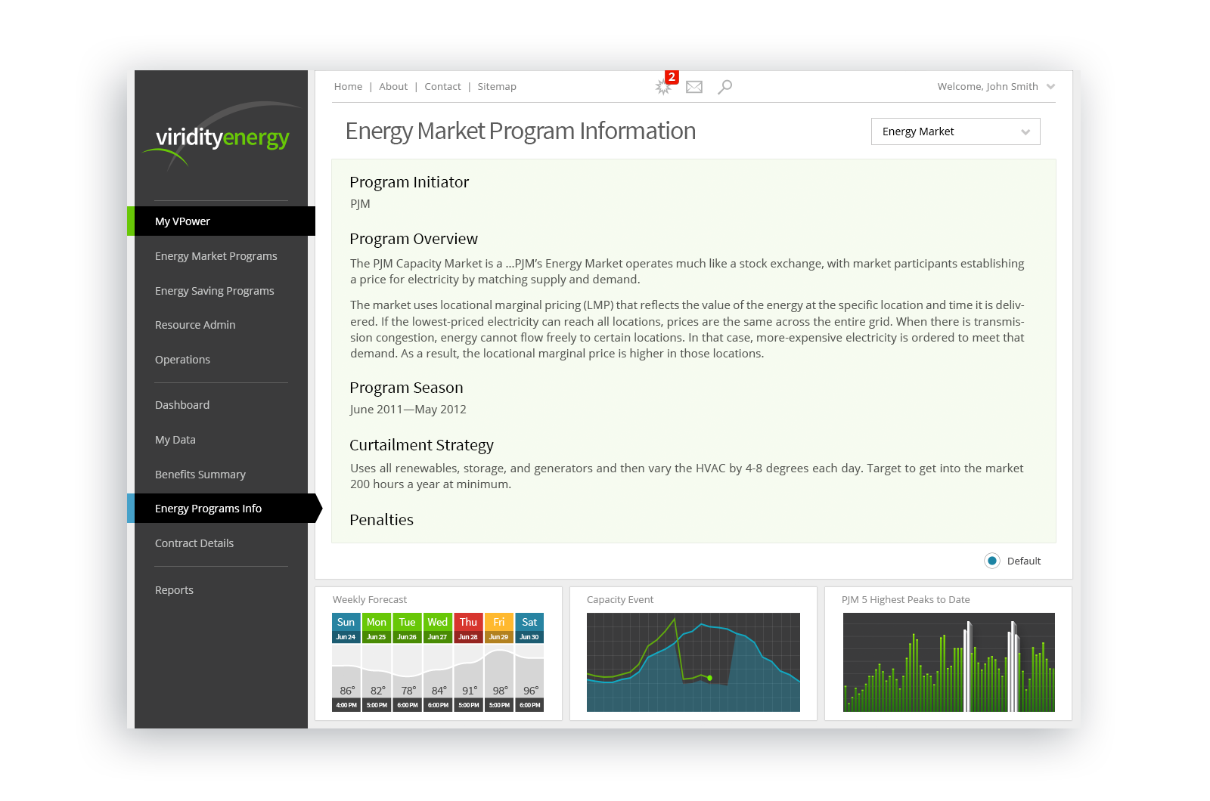Image resolution: width=1210 pixels, height=801 pixels.
Task: Click the search magnifier icon
Action: click(x=724, y=87)
